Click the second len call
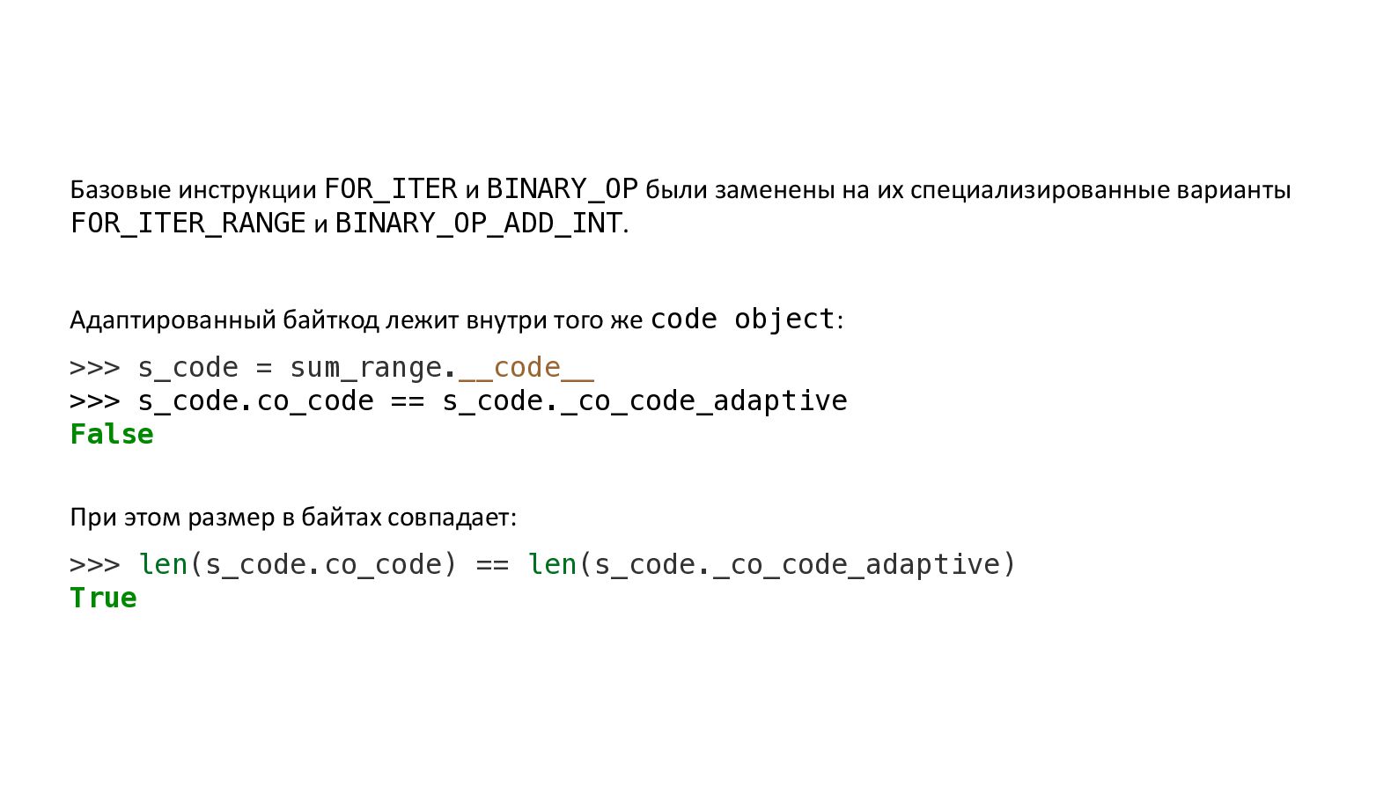1398x786 pixels. [552, 564]
